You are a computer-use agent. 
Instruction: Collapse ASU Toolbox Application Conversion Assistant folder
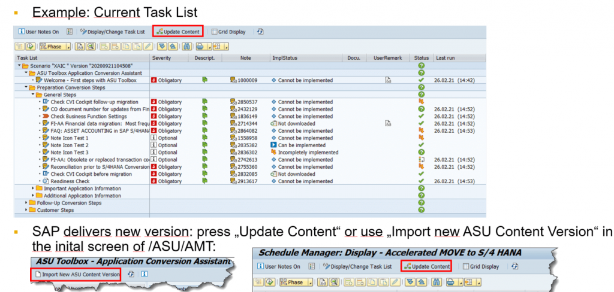(26, 73)
